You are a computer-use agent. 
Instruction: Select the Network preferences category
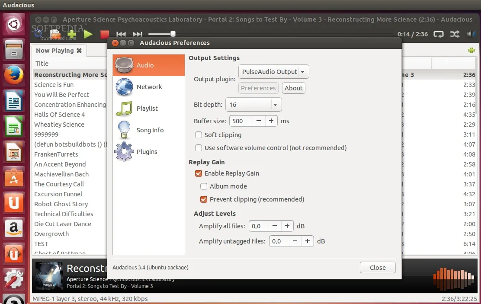[149, 87]
